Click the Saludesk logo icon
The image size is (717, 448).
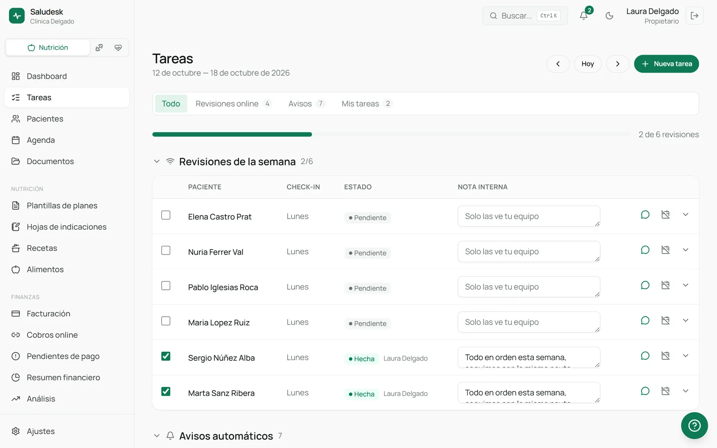pos(17,16)
